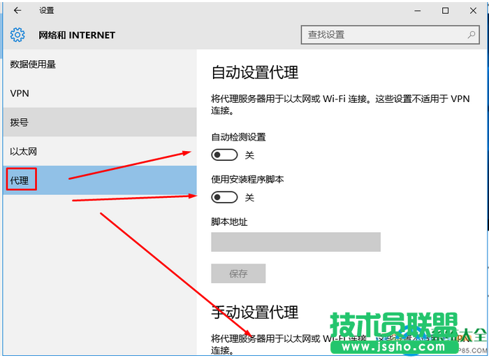Screen dimensions: 489x358
Task: Click the 自动设置代理 heading
Action: coord(255,72)
